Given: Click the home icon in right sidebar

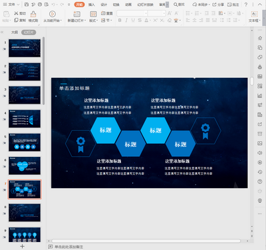Looking at the screenshot, I should (x=260, y=38).
